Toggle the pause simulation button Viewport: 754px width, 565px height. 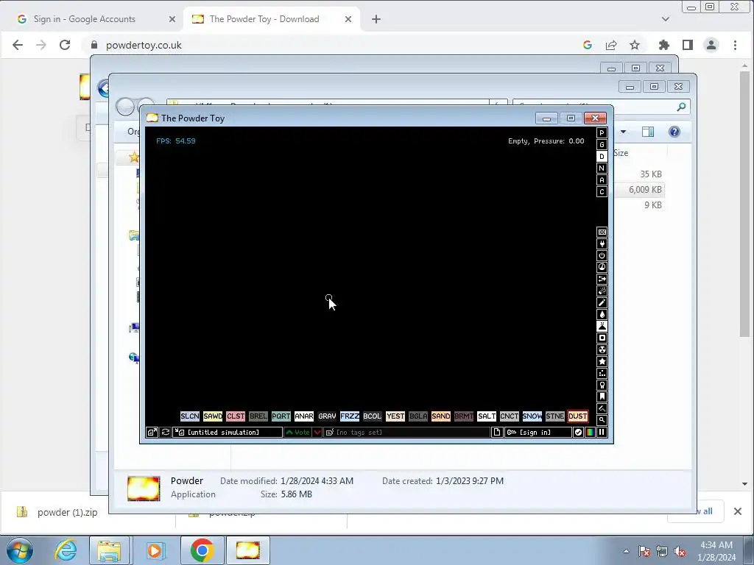[x=602, y=433]
